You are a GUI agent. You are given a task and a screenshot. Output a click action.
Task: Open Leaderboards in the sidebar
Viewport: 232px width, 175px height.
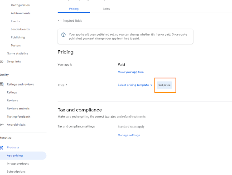click(20, 29)
